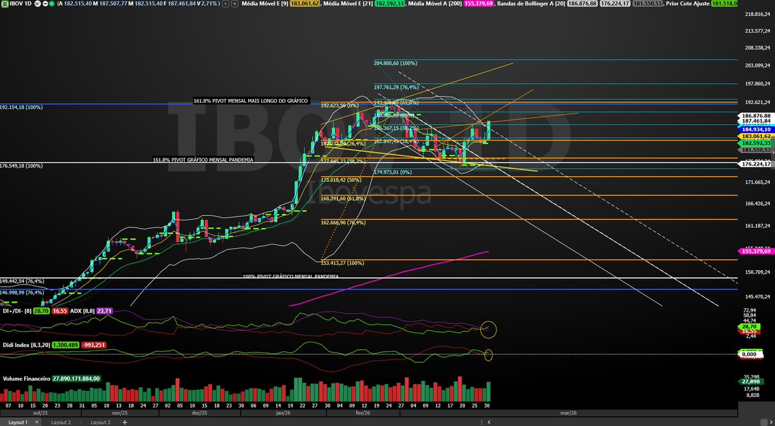Click the fev/26 marker on time axis

click(363, 412)
